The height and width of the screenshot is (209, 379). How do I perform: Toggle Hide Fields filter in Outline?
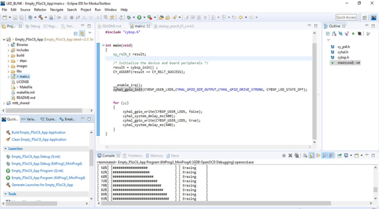(340, 34)
